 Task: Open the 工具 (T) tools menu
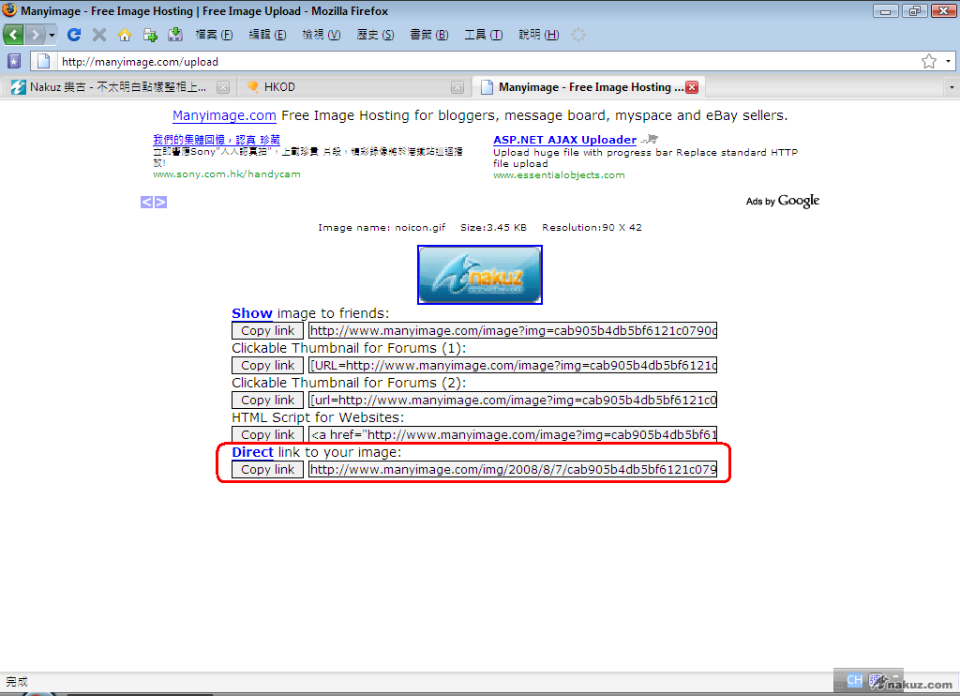[483, 35]
